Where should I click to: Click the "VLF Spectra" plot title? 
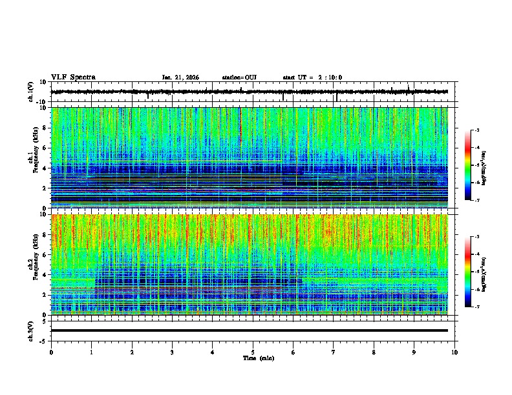tap(73, 77)
